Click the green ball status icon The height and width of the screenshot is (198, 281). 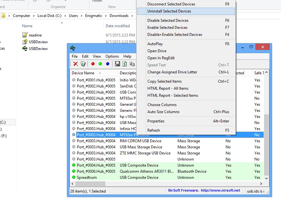tap(100, 64)
